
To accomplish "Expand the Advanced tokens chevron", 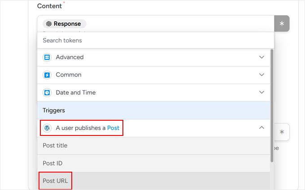I will click(262, 57).
